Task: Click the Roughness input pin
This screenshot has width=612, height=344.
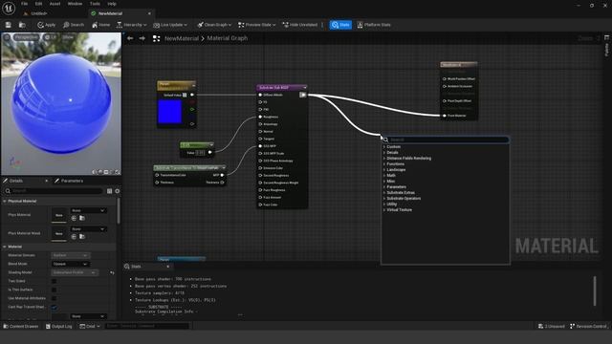Action: (x=260, y=117)
